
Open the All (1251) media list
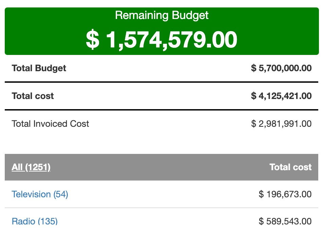click(x=31, y=167)
